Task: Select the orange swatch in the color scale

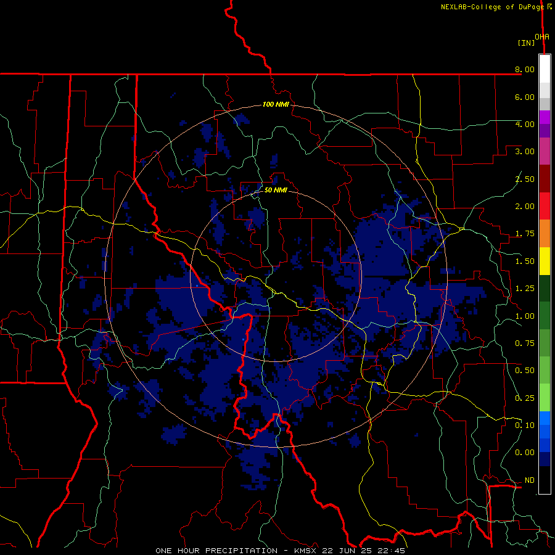Action: 545,234
